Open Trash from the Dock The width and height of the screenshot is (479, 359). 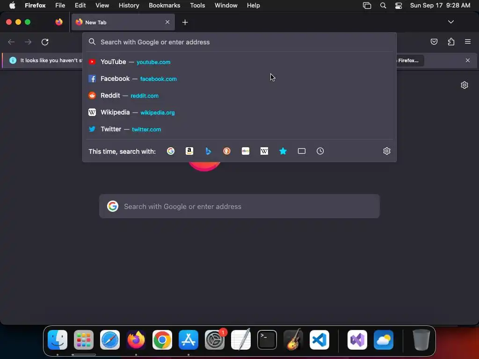[421, 340]
